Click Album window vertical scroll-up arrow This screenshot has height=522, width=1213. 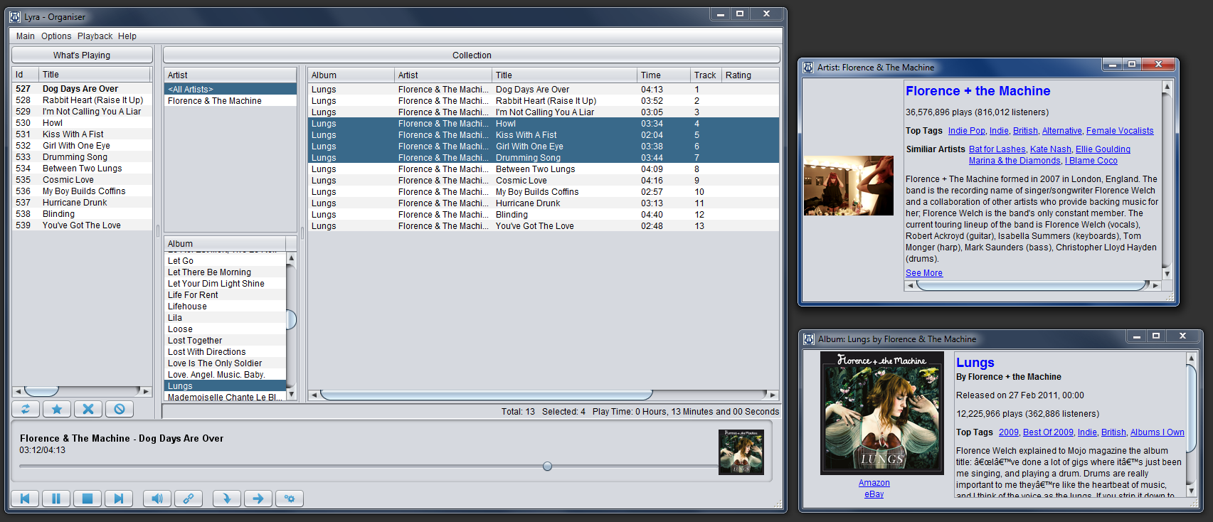(x=1192, y=358)
